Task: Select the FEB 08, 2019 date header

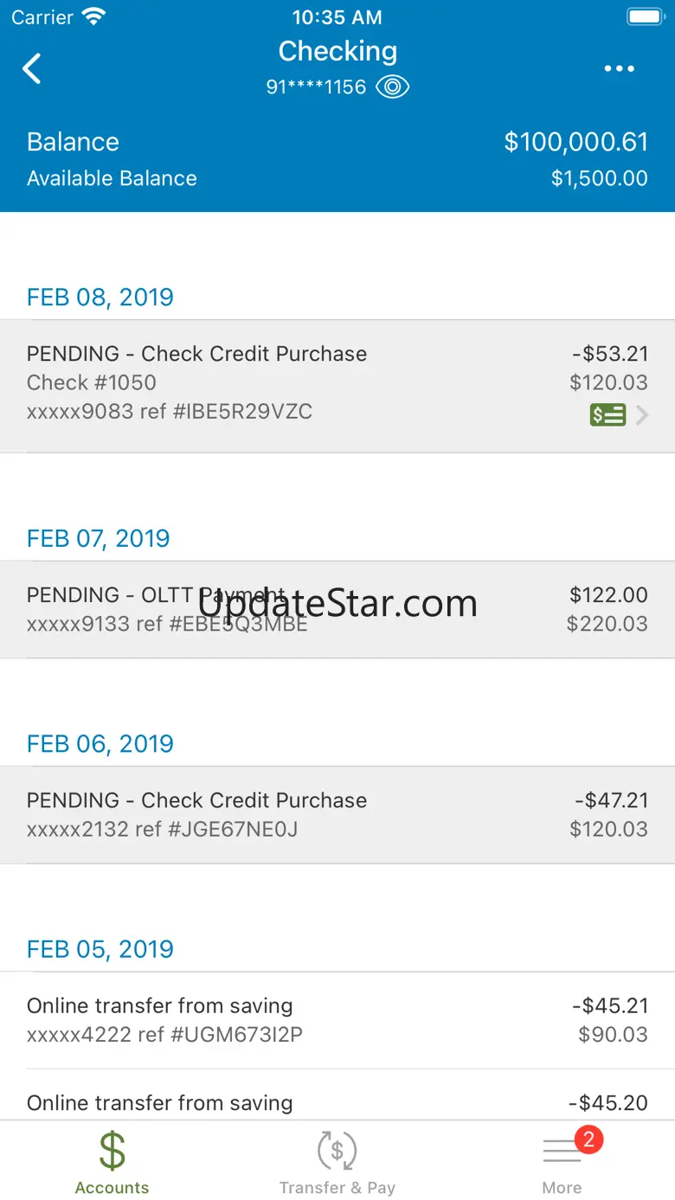Action: pyautogui.click(x=100, y=297)
